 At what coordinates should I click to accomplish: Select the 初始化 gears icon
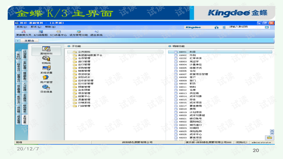pyautogui.click(x=46, y=59)
